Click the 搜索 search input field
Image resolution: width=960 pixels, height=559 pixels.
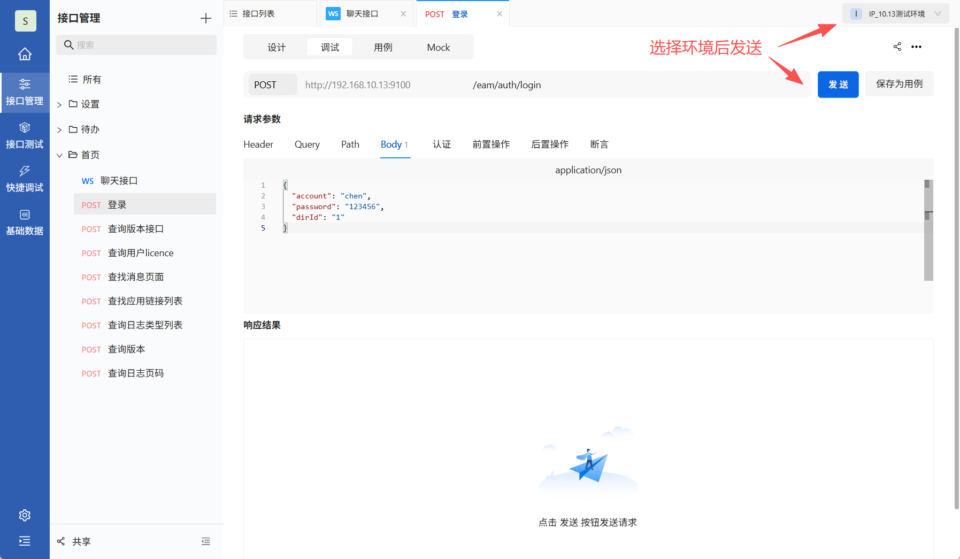pos(136,45)
